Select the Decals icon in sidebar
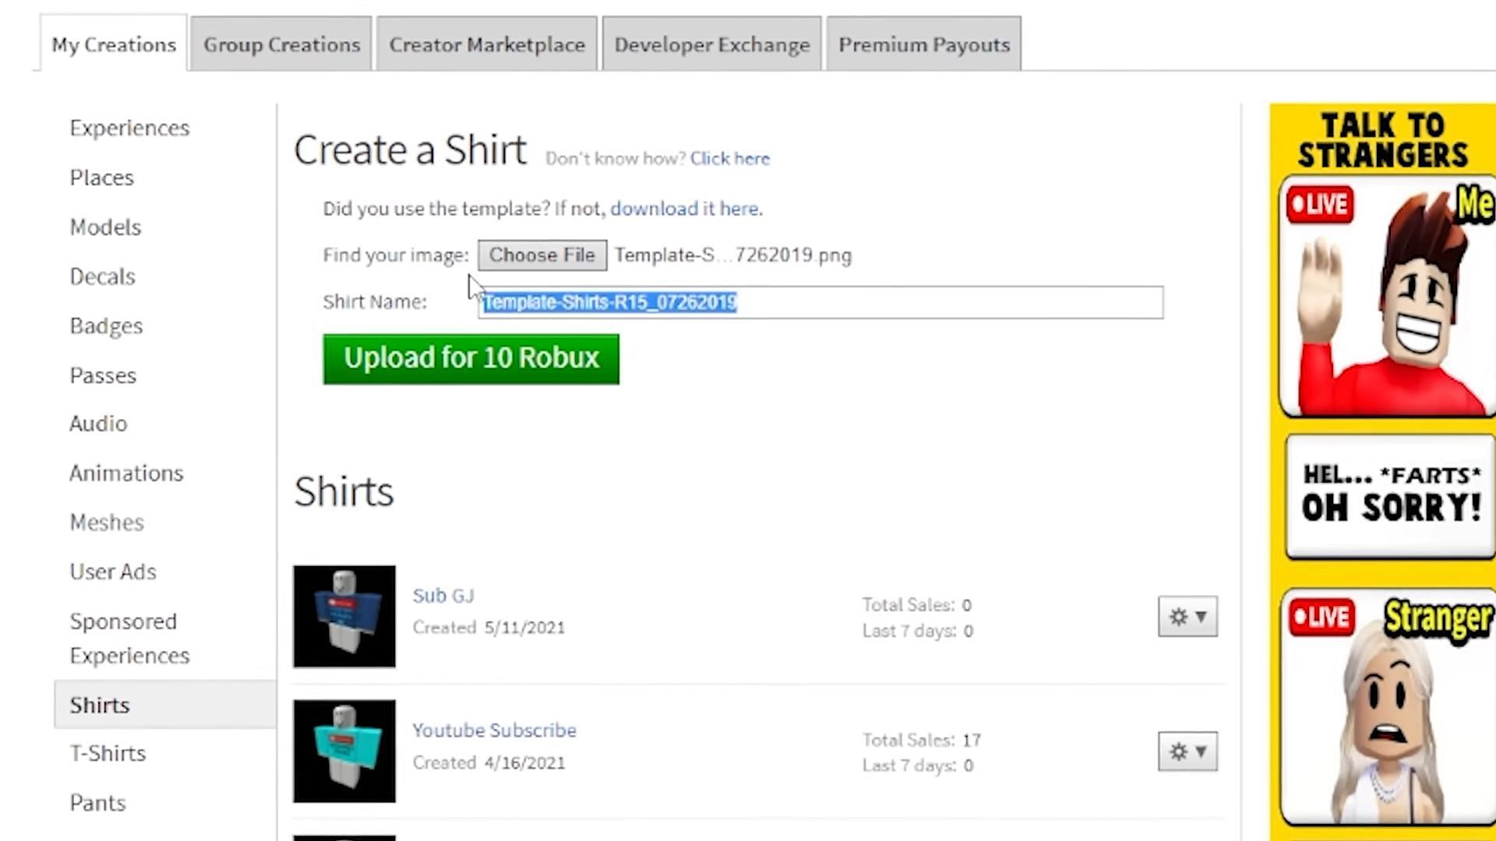This screenshot has width=1496, height=841. pos(103,275)
